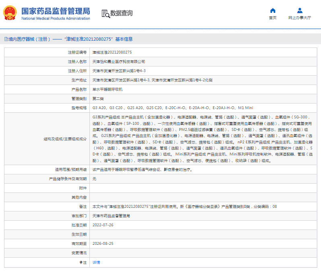Click the 境内医疗器械（注册） breadcrumb

pos(29,39)
